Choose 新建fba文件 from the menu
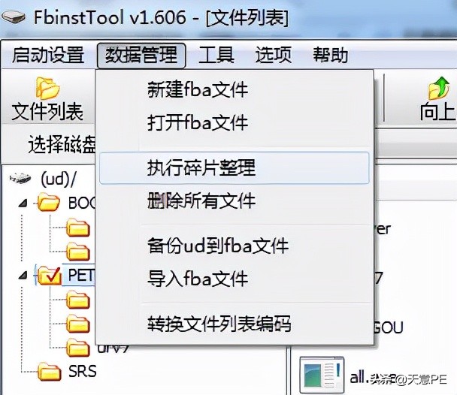 [234, 89]
